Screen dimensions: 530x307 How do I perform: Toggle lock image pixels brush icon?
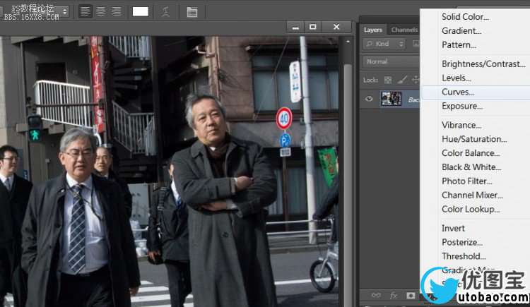(x=402, y=80)
